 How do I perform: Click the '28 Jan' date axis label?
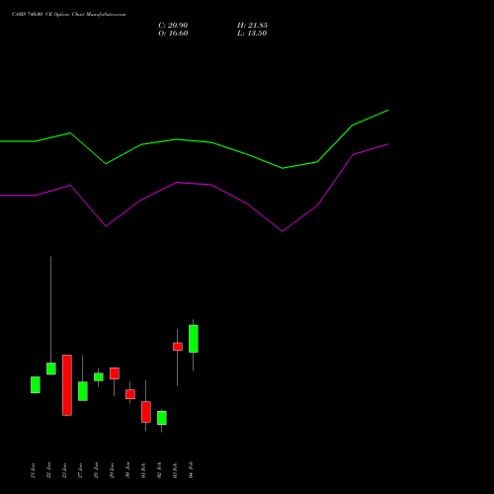96,470
